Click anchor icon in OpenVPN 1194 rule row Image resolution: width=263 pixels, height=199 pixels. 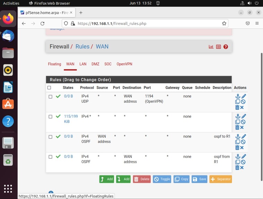click(x=238, y=96)
